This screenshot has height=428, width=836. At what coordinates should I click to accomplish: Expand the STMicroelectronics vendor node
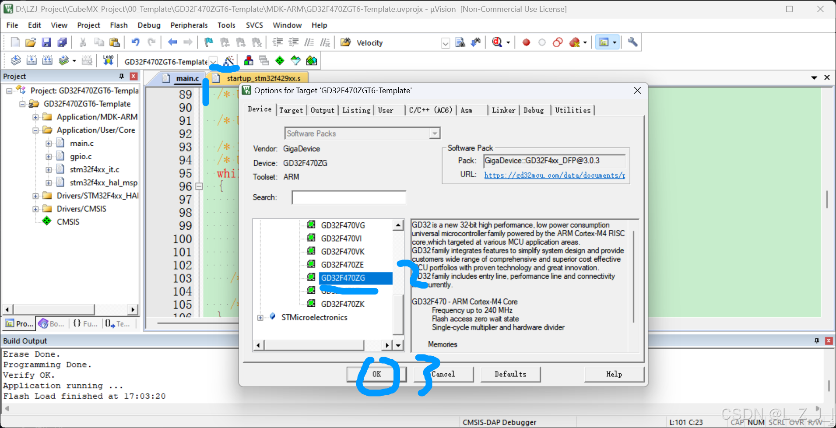pyautogui.click(x=260, y=318)
